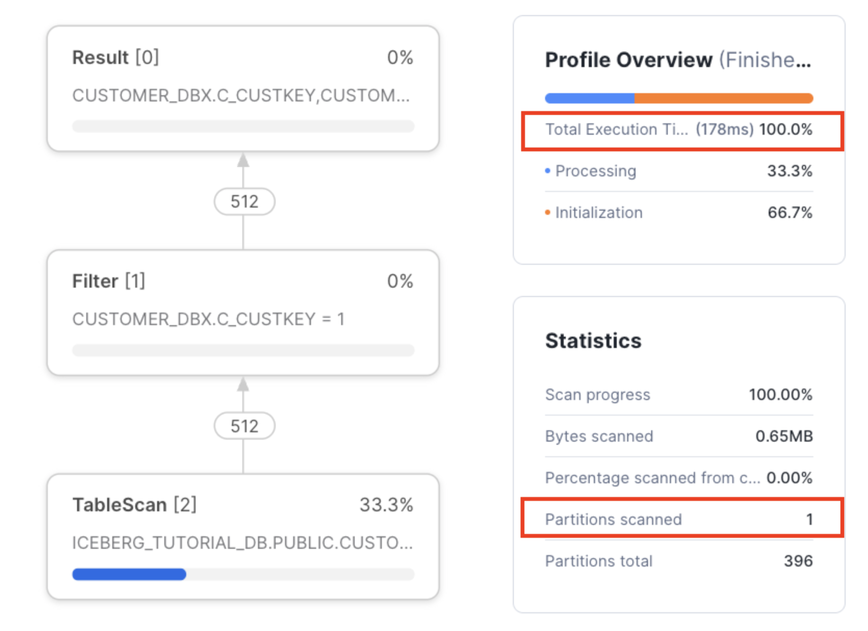Open the Profile Overview panel header
The height and width of the screenshot is (631, 868).
[x=628, y=59]
